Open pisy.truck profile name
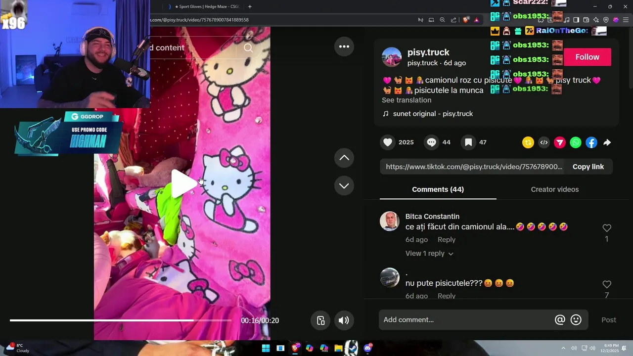Image resolution: width=633 pixels, height=356 pixels. tap(428, 52)
